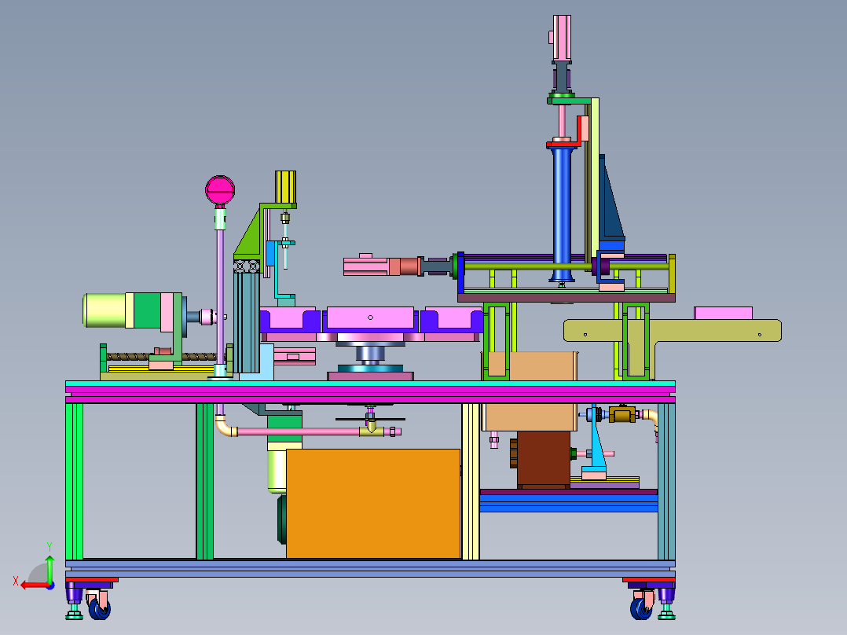The width and height of the screenshot is (847, 635).
Task: Select the leftmost bright green frame leg
Action: pyautogui.click(x=74, y=481)
